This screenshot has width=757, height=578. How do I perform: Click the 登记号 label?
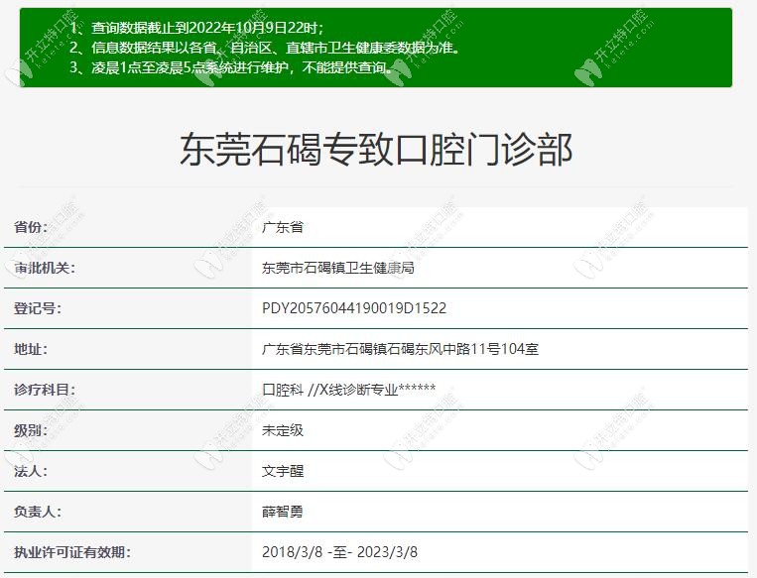[37, 307]
